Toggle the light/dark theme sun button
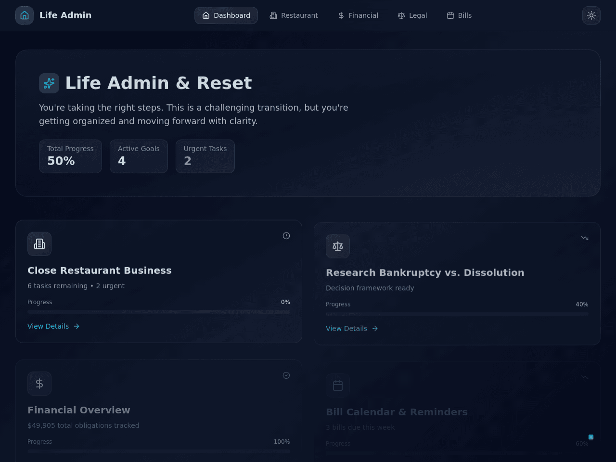 [x=591, y=15]
